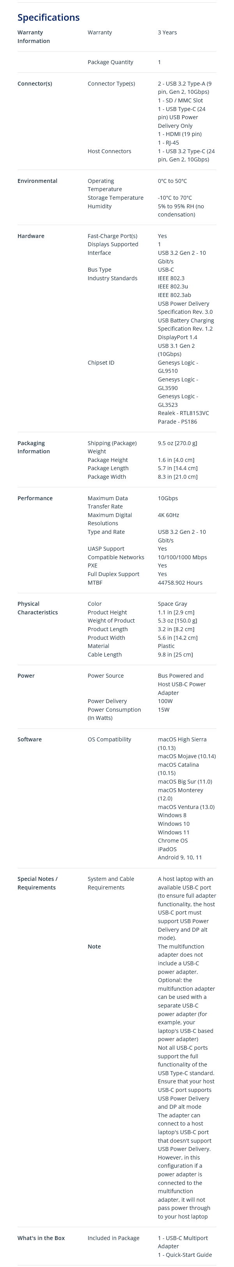Click the Power Delivery label

pyautogui.click(x=107, y=702)
